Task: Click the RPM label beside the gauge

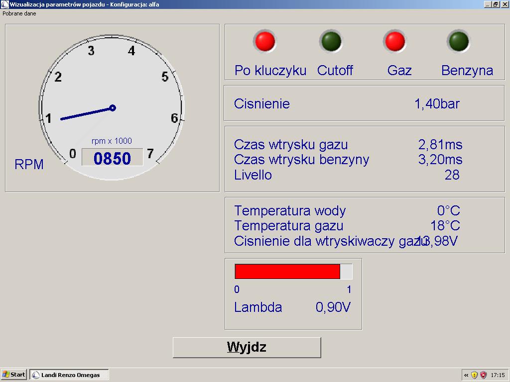Action: tap(29, 164)
